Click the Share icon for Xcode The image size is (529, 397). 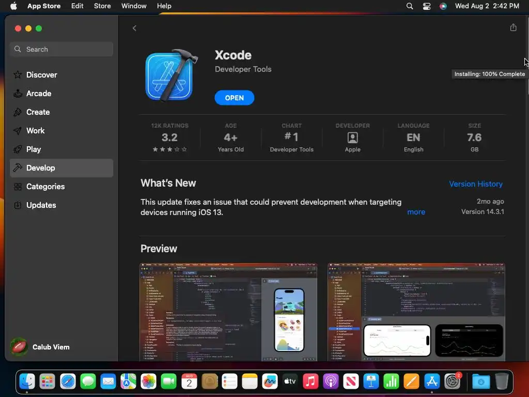point(513,27)
